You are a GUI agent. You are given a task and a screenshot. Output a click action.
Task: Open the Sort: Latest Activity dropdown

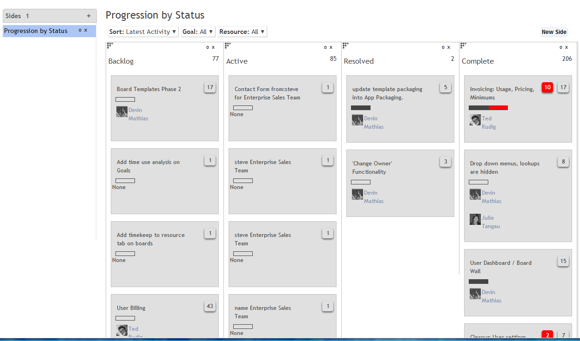pos(143,32)
